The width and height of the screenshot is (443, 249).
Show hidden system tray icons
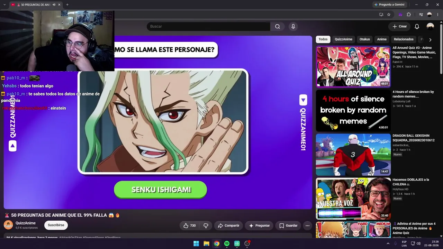[388, 243]
